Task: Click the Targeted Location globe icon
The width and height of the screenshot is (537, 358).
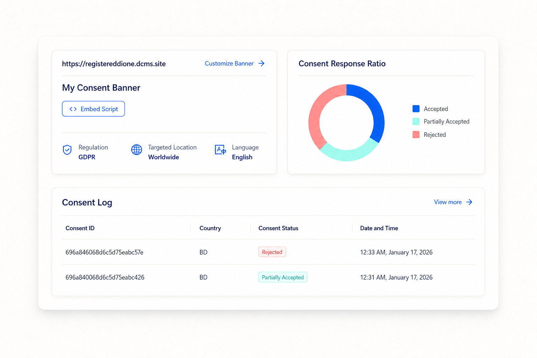Action: [x=136, y=150]
